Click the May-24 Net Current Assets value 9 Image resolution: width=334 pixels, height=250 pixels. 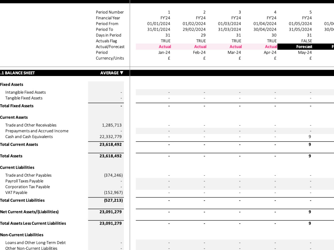point(310,212)
